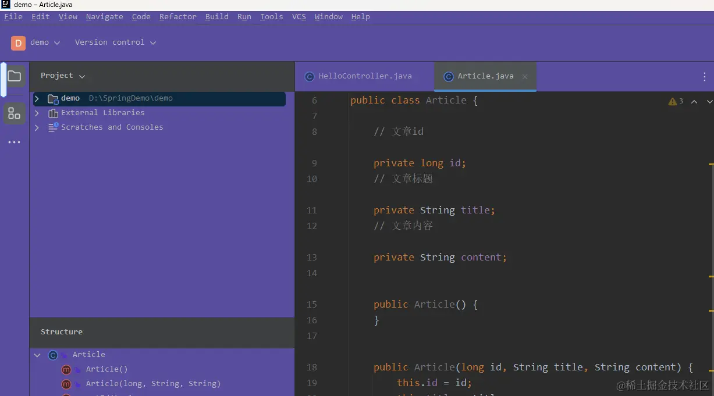Switch to the HelloController.java tab
Viewport: 714px width, 396px height.
pyautogui.click(x=365, y=76)
